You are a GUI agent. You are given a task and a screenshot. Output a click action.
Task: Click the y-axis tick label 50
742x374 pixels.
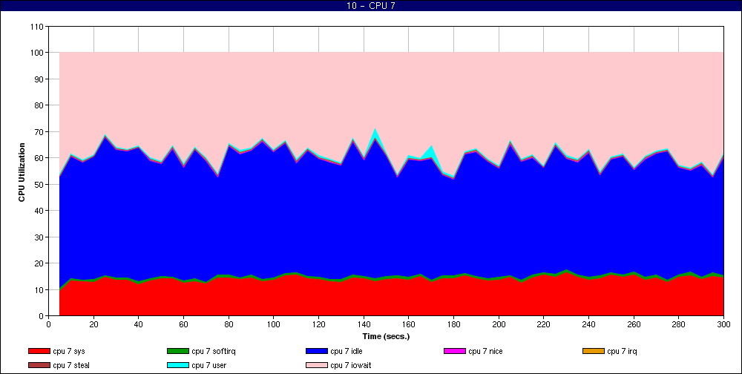[x=40, y=184]
